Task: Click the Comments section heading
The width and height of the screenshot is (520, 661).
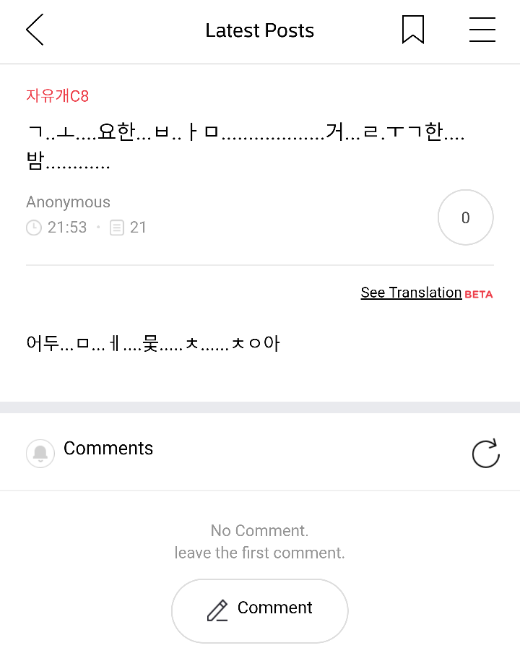Action: click(108, 448)
